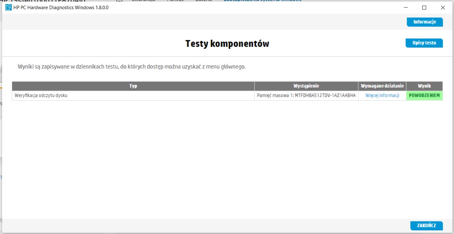Switch to the "Pamięć" tab in the background
Viewport: 454px width, 234px height.
[175, 1]
